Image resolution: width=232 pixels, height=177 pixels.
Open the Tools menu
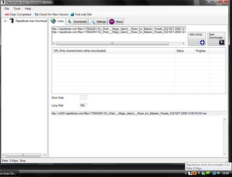(x=17, y=9)
